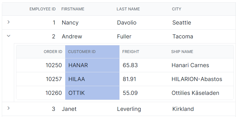Sort by Employee ID column header
This screenshot has height=117, width=236.
pyautogui.click(x=42, y=9)
